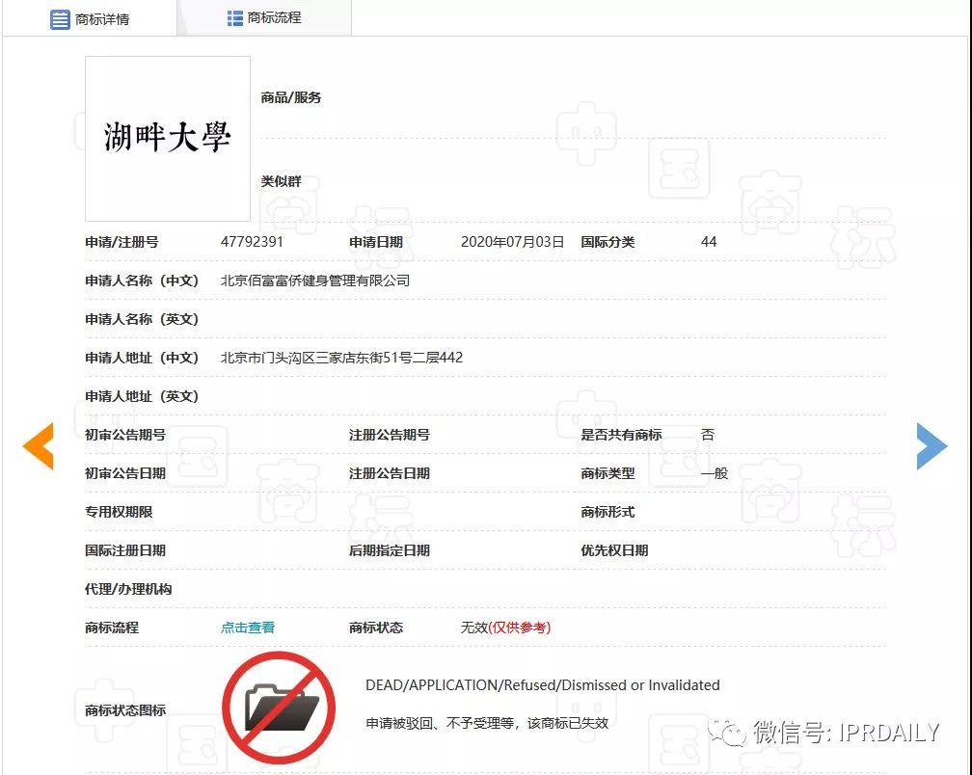Click the 类似群 label

point(281,181)
